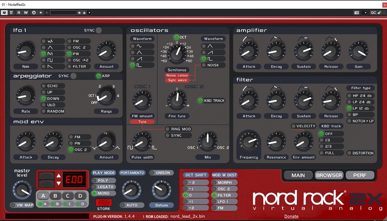The image size is (387, 221).
Task: Select OSC 1 sawtooth waveform
Action: [x=142, y=59]
